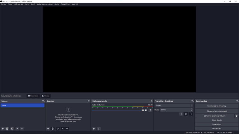Click the Audio du Bureau volume slider
The width and height of the screenshot is (239, 134).
tap(118, 110)
